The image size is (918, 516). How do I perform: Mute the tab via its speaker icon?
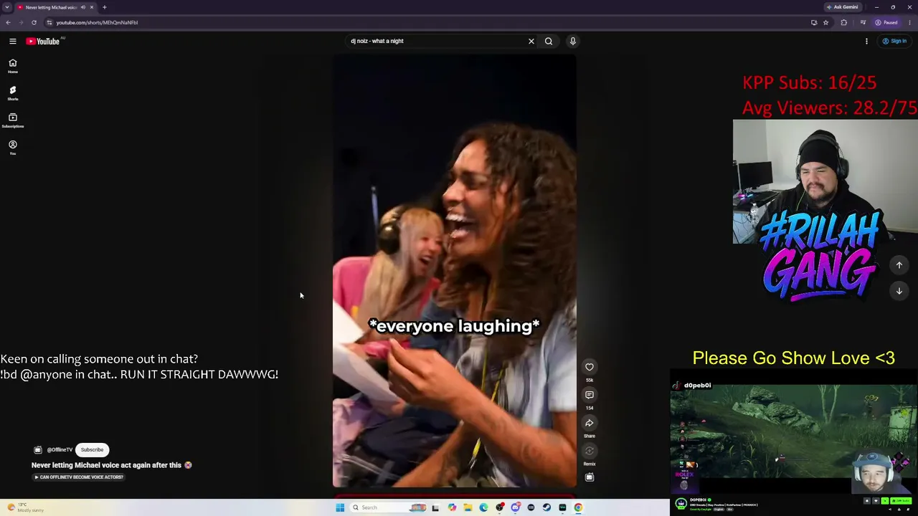click(x=83, y=7)
